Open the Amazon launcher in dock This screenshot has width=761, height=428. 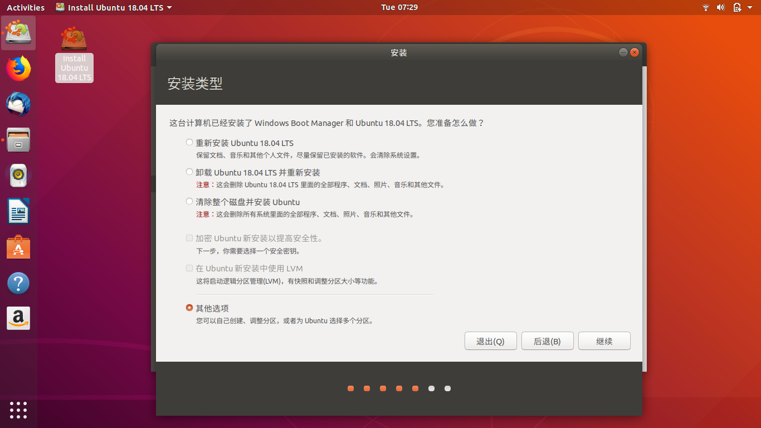pos(18,318)
